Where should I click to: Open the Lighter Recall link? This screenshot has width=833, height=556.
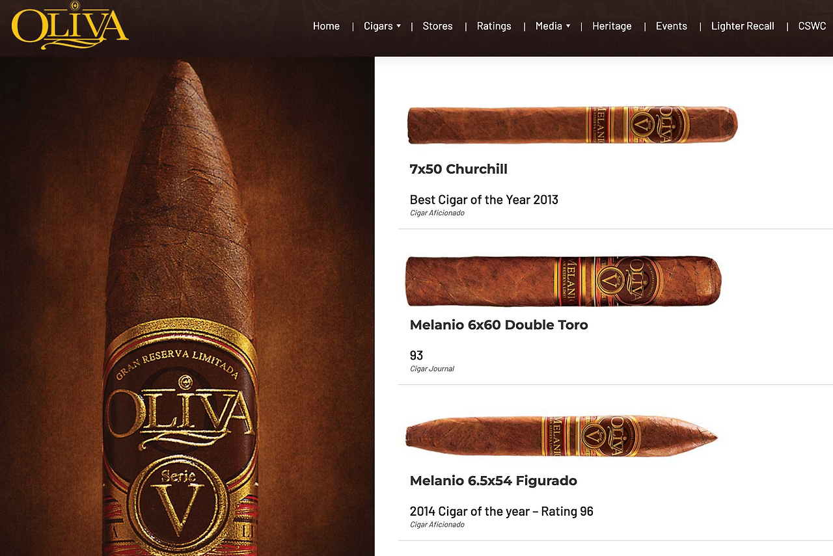pos(743,26)
